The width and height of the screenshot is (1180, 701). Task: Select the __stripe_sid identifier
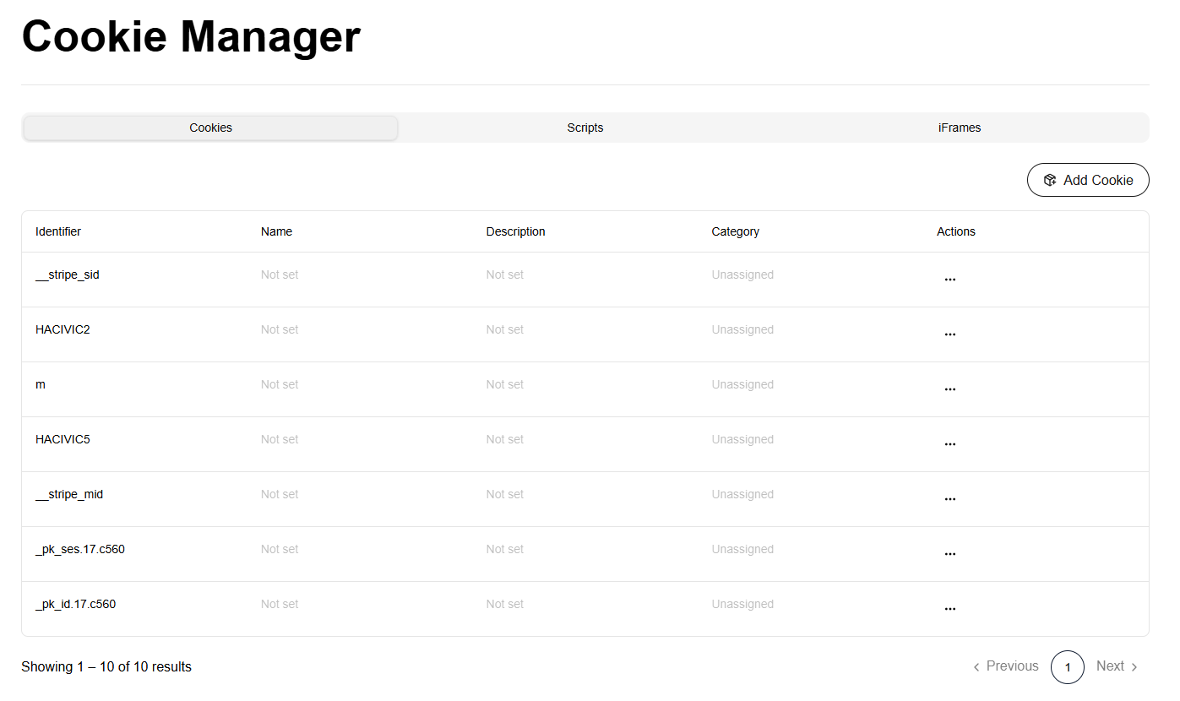[x=68, y=274]
